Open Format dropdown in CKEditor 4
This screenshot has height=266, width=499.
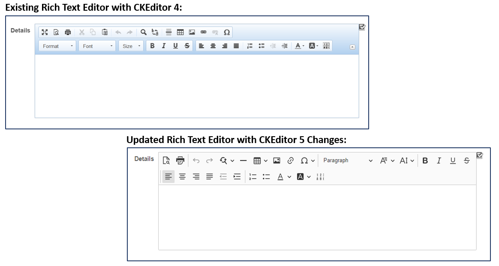(x=57, y=46)
